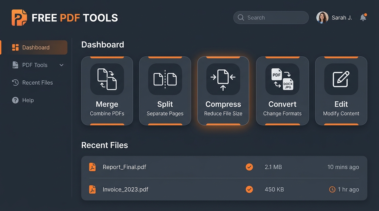Click the Change Formats subtitle

(282, 114)
